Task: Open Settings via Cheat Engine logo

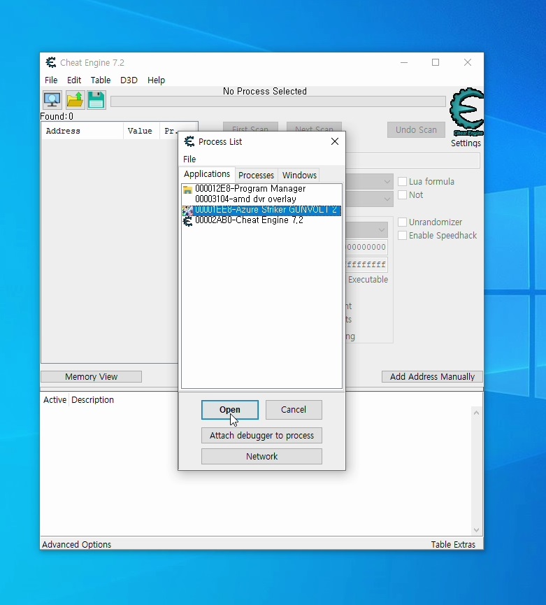Action: [x=466, y=112]
